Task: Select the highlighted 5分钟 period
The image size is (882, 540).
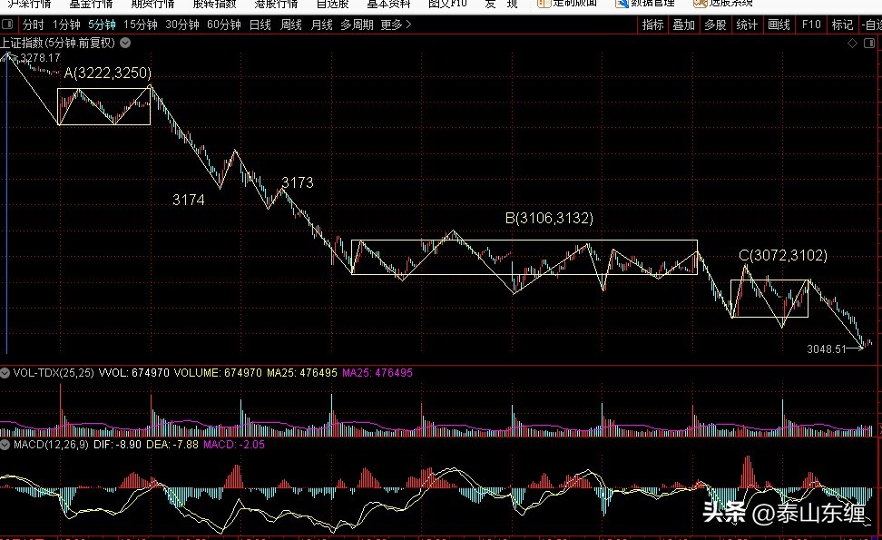Action: [x=102, y=25]
